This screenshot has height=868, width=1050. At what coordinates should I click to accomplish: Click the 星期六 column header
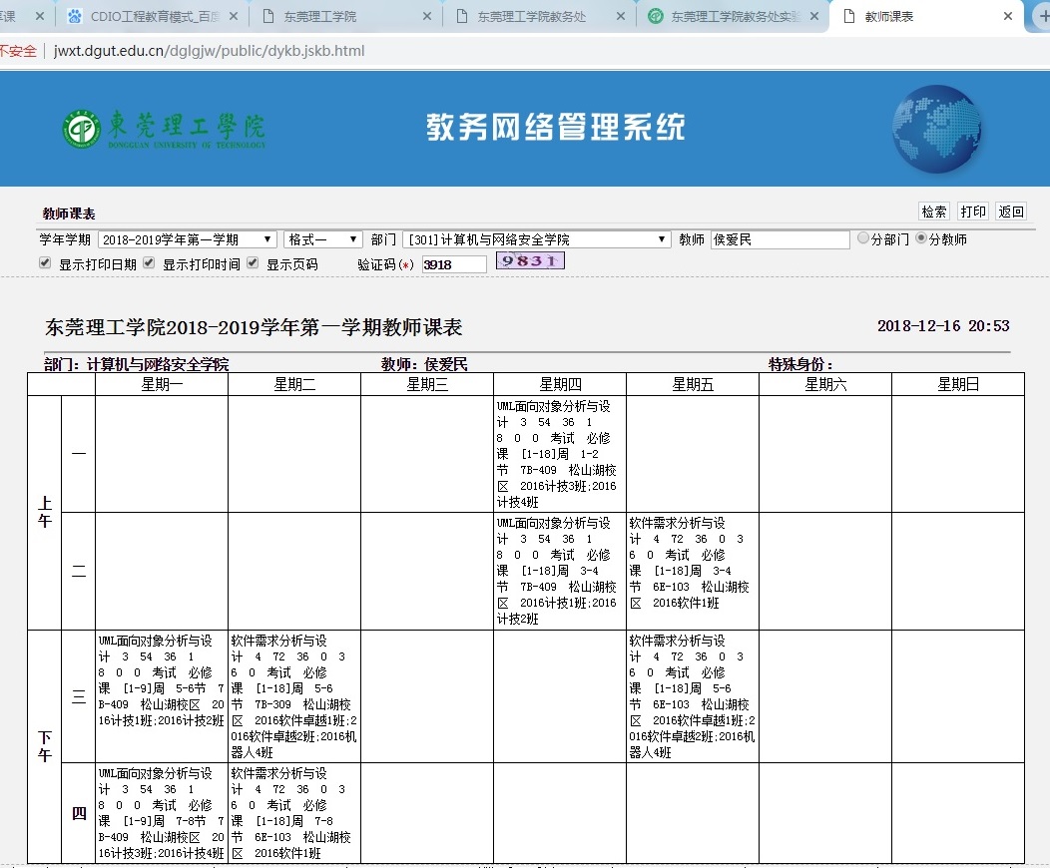[x=825, y=384]
